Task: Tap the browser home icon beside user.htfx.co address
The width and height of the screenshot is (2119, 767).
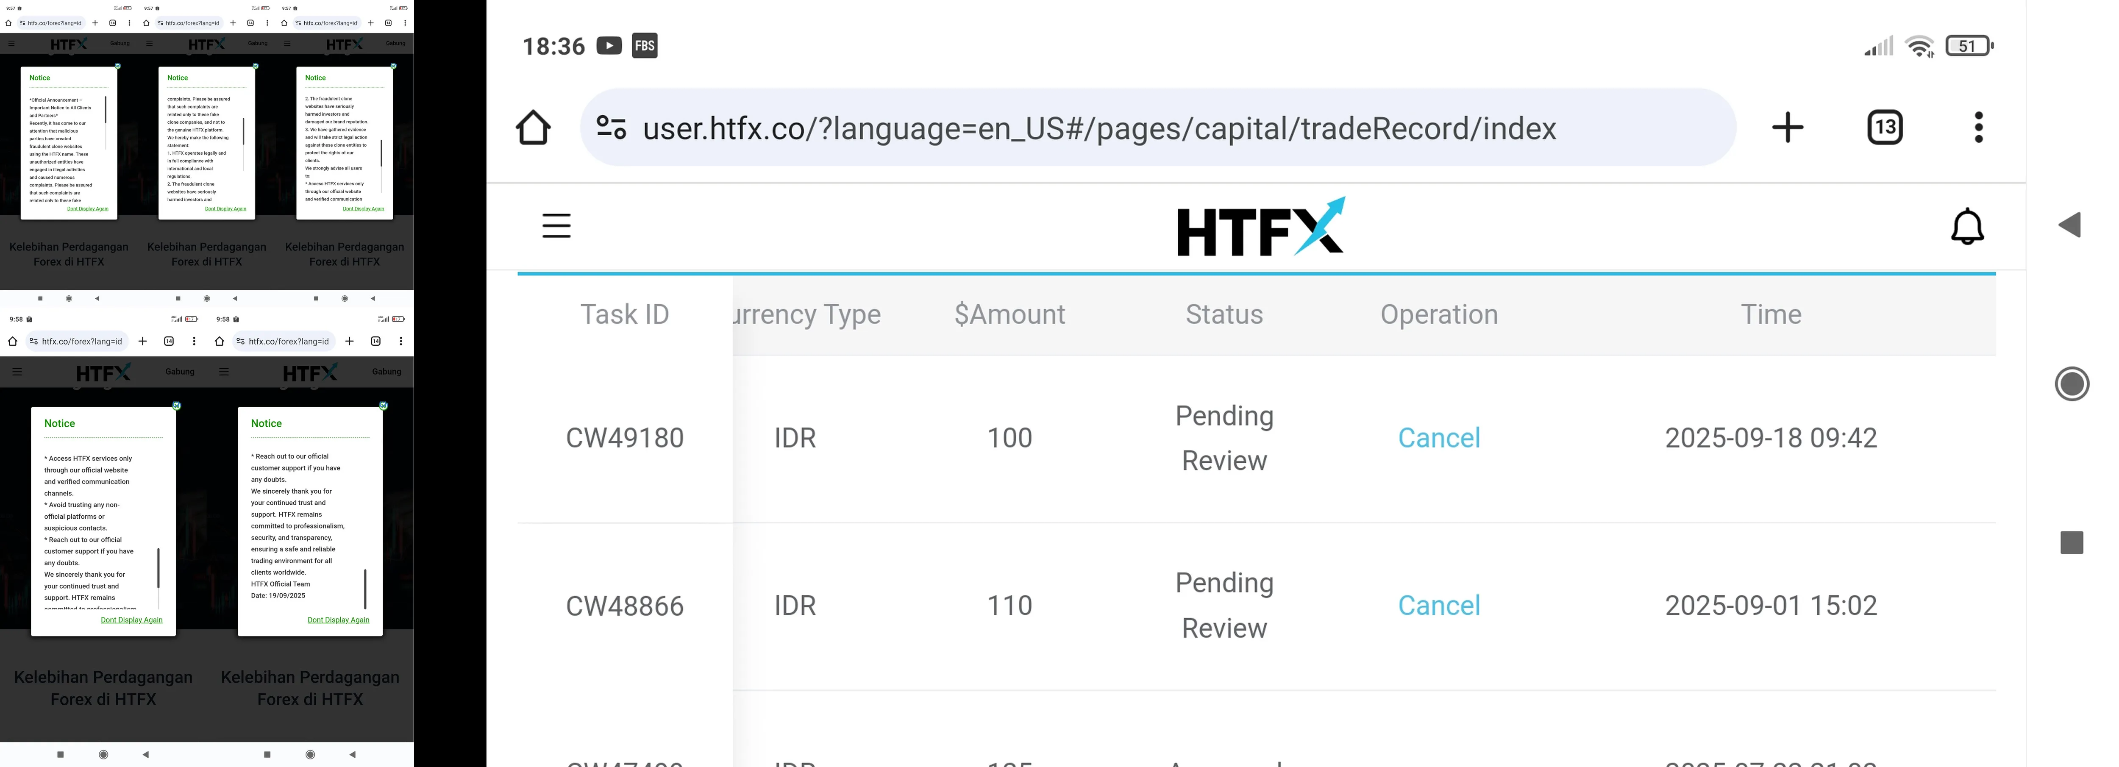Action: pos(533,128)
